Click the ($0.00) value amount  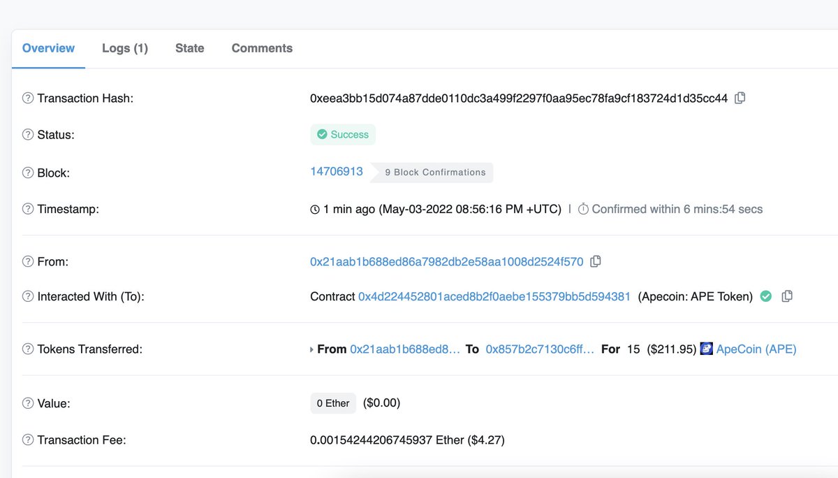381,403
